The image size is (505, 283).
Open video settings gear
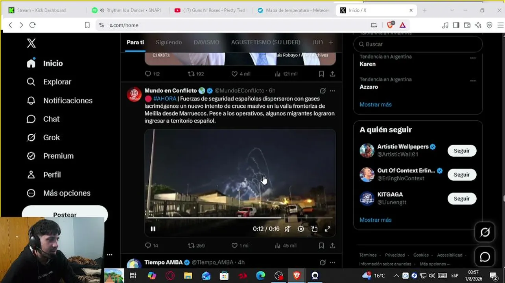[301, 229]
